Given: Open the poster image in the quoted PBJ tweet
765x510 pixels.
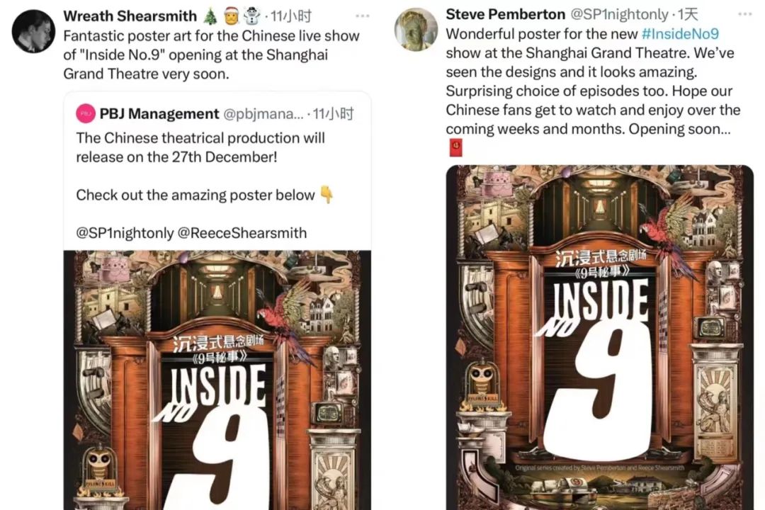Looking at the screenshot, I should 217,380.
